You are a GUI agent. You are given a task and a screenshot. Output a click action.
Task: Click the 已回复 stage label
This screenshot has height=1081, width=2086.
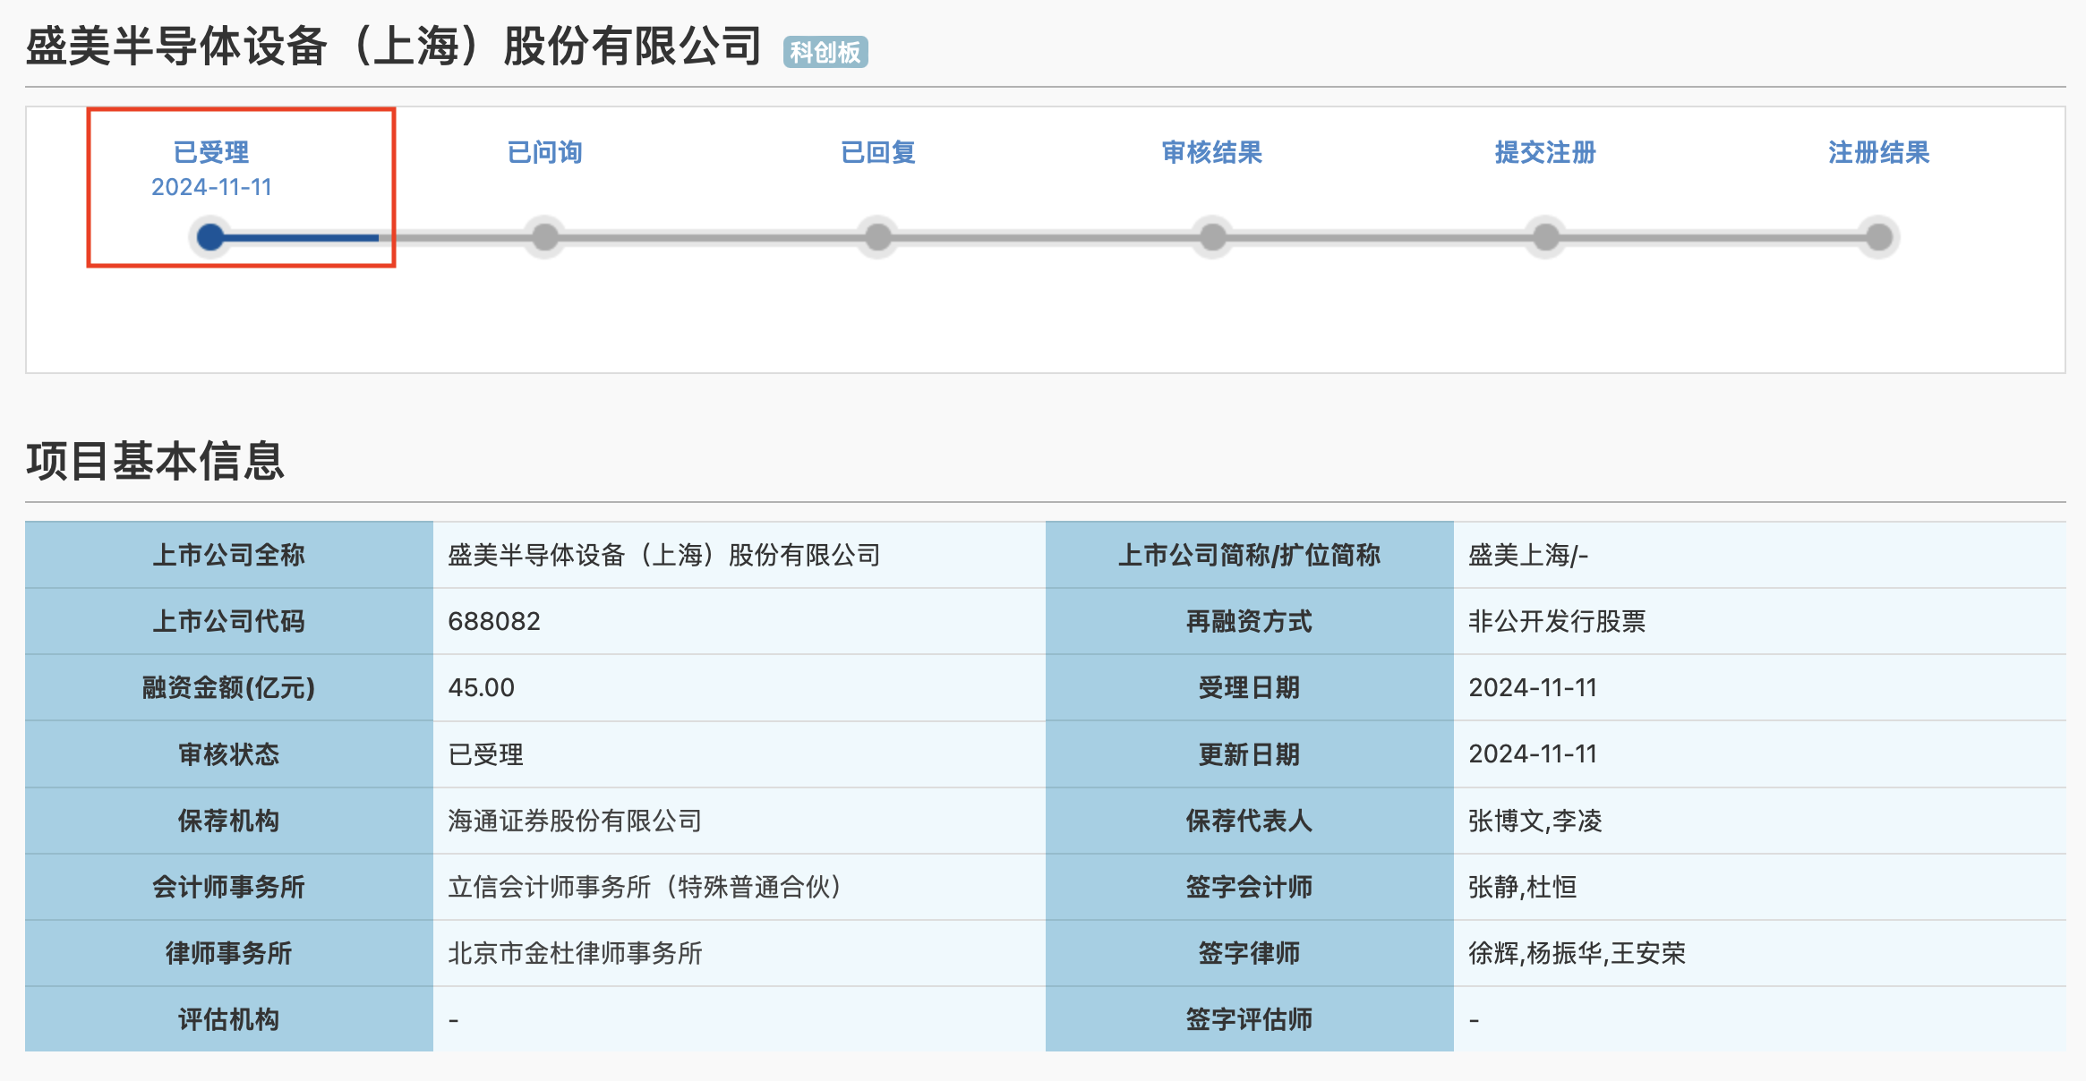tap(878, 152)
